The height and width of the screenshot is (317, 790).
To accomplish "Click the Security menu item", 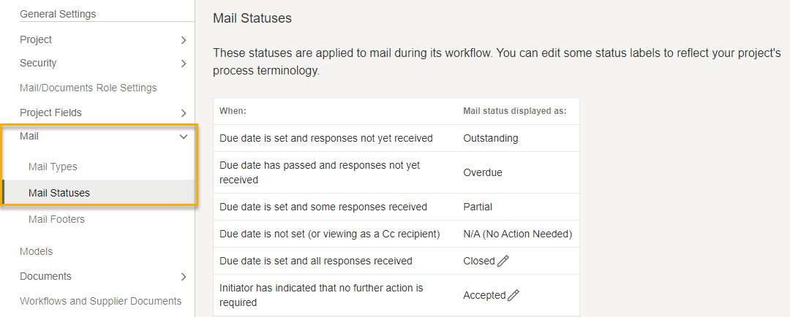I will pos(38,63).
